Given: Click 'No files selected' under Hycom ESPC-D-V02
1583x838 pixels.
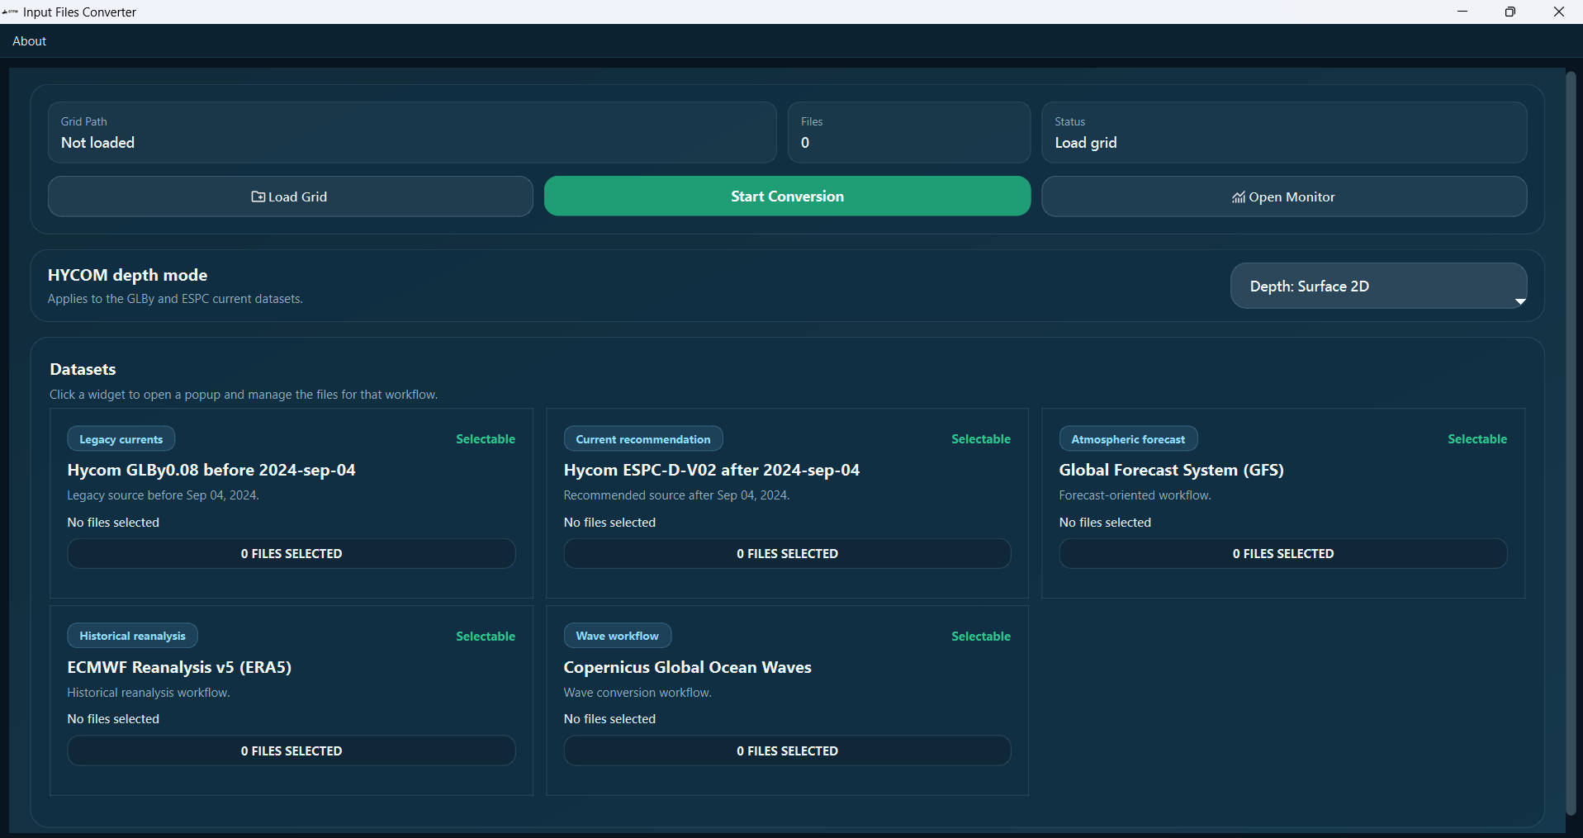Looking at the screenshot, I should (609, 523).
